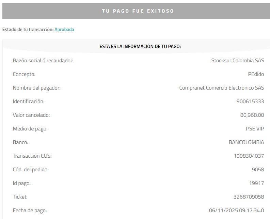Click the 'PSE VIP' payment method value
Screen dimensions: 270x219
click(x=255, y=129)
